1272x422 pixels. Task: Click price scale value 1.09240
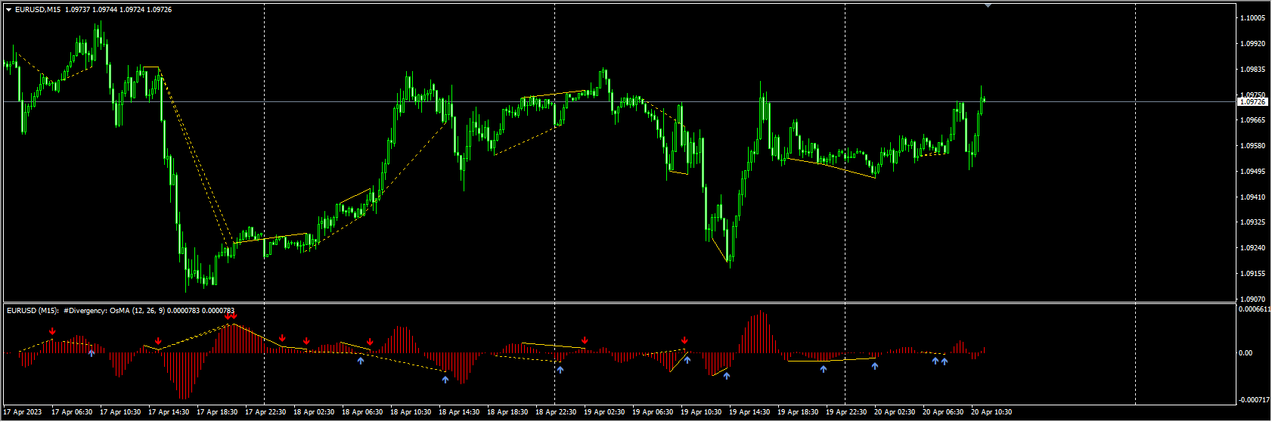[x=1253, y=248]
